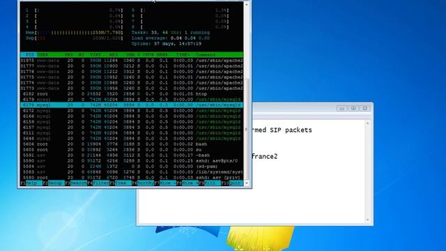The image size is (446, 251).
Task: Sort by the CPU% column header
Action: [x=148, y=54]
